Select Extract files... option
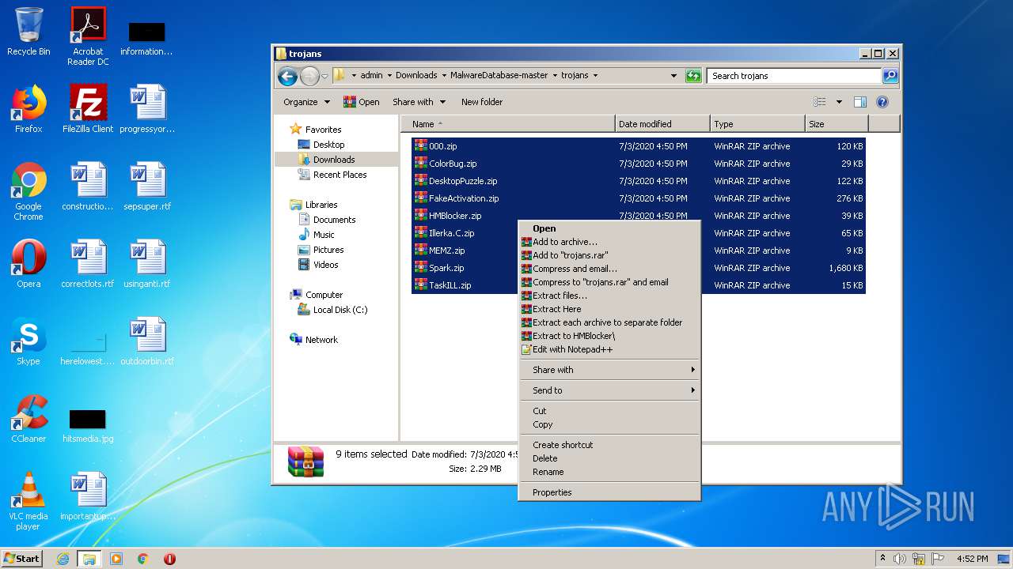1013x569 pixels. pyautogui.click(x=609, y=296)
